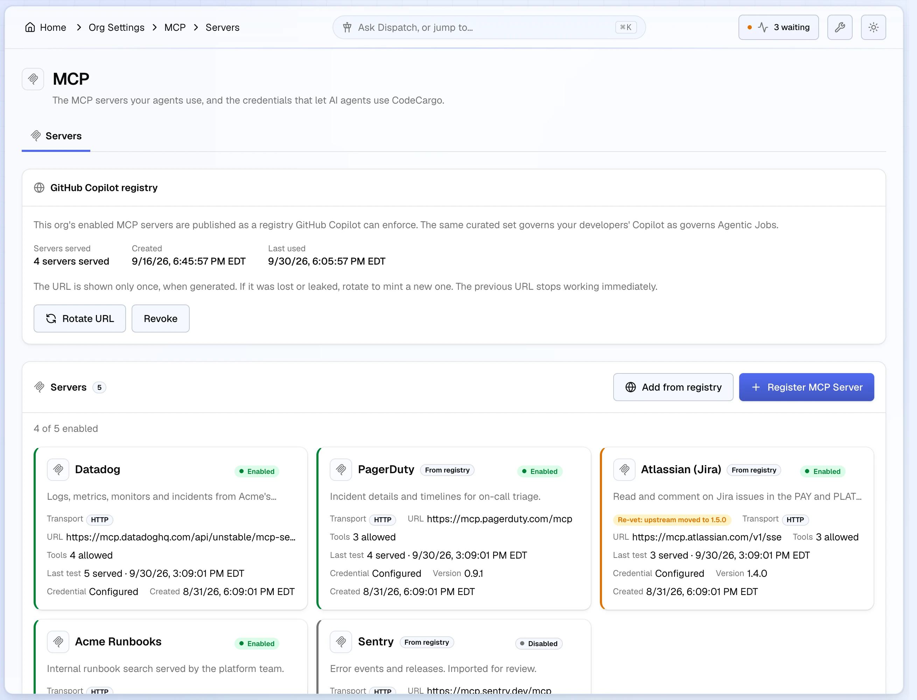Go to Org Settings breadcrumb

(x=117, y=28)
